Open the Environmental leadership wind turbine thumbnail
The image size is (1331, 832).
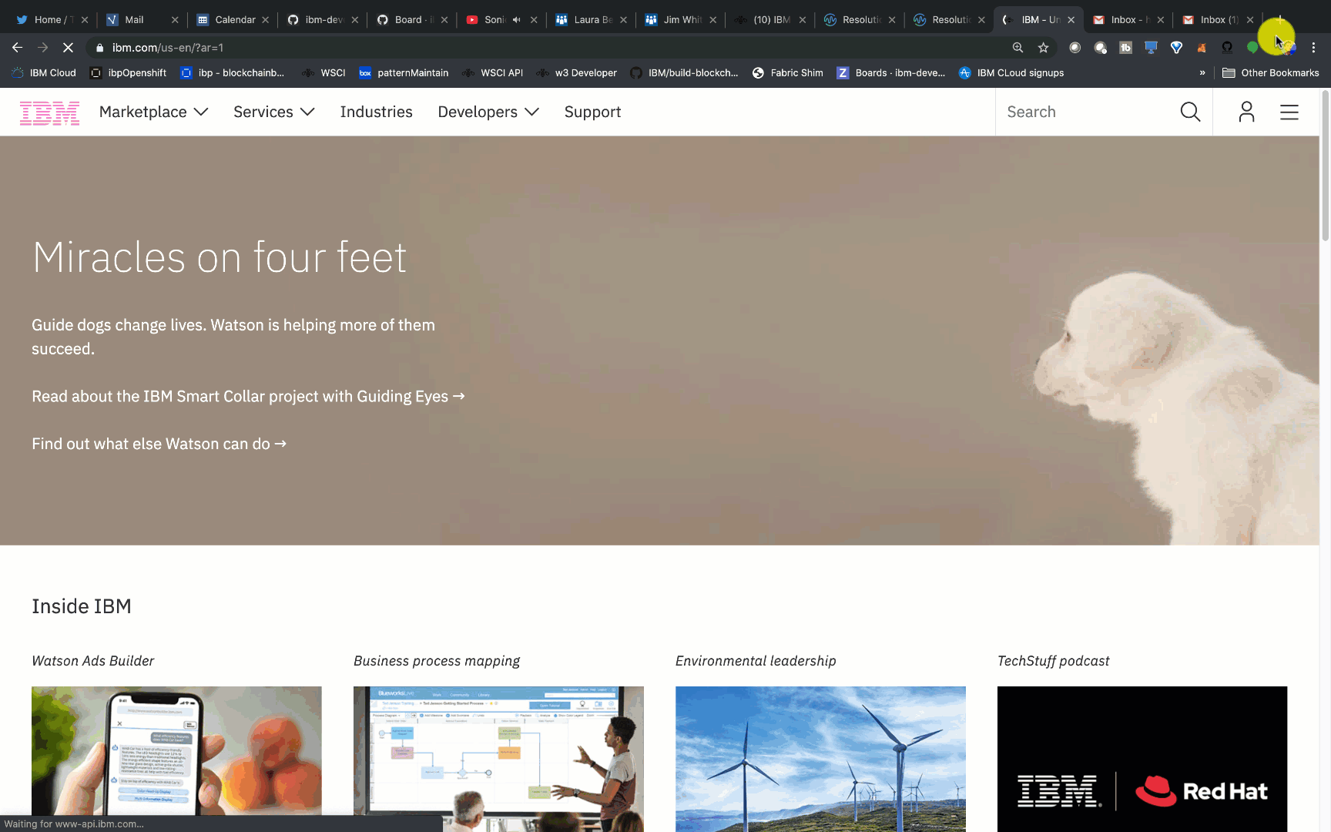pos(820,759)
